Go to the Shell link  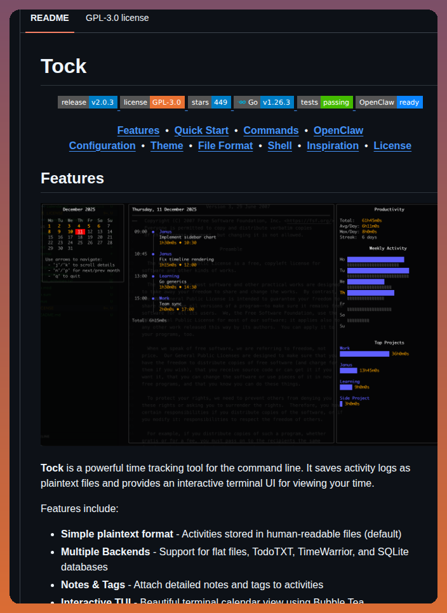coord(279,145)
